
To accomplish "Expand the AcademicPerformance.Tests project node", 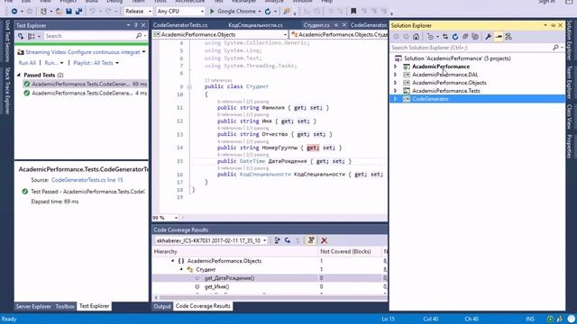I will click(x=396, y=91).
